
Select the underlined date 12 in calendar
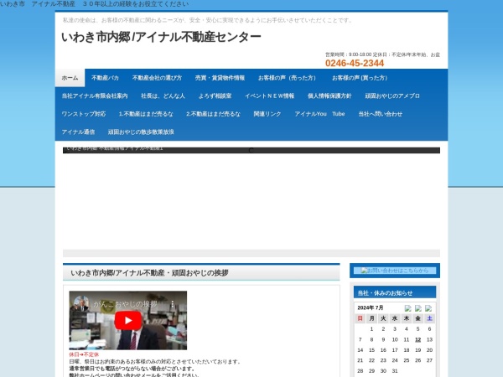point(417,339)
